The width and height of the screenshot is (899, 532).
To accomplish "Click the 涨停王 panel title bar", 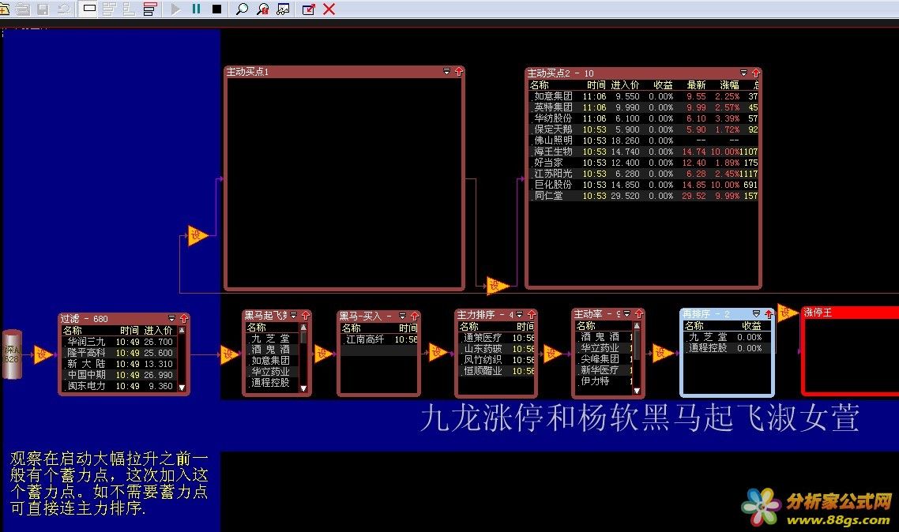I will tap(850, 312).
